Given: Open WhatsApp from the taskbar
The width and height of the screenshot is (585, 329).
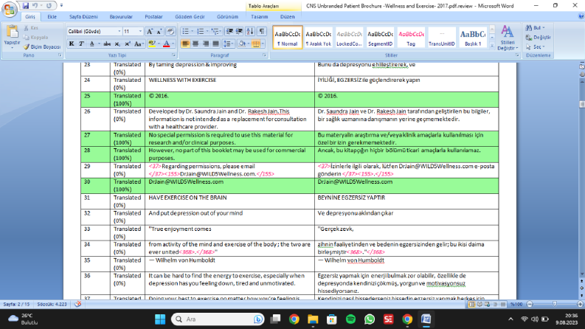Looking at the screenshot, I should (370, 319).
